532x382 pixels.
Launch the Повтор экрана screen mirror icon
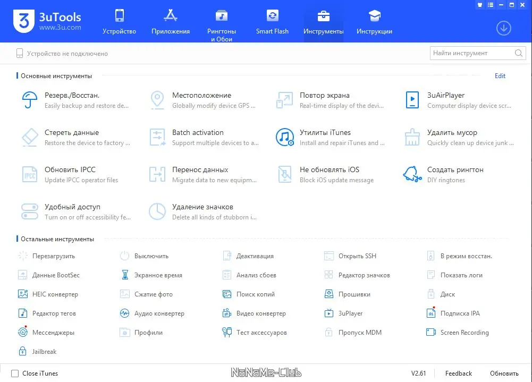(284, 100)
